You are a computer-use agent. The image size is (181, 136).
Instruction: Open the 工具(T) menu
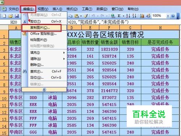(x=87, y=9)
